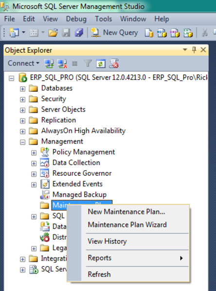Collapse the Management folder node
Image resolution: width=216 pixels, height=291 pixels.
point(22,143)
